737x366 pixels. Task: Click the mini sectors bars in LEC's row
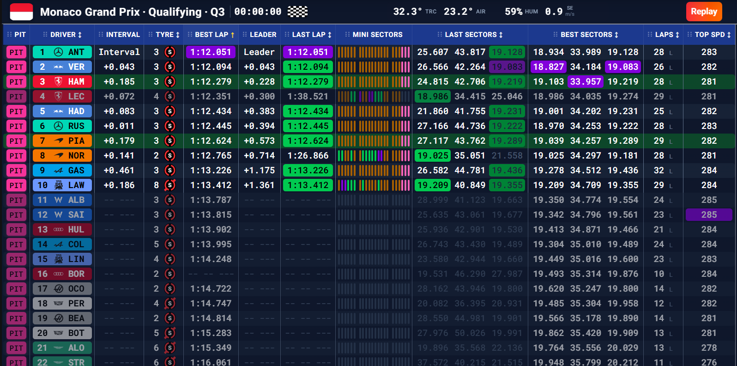coord(374,97)
